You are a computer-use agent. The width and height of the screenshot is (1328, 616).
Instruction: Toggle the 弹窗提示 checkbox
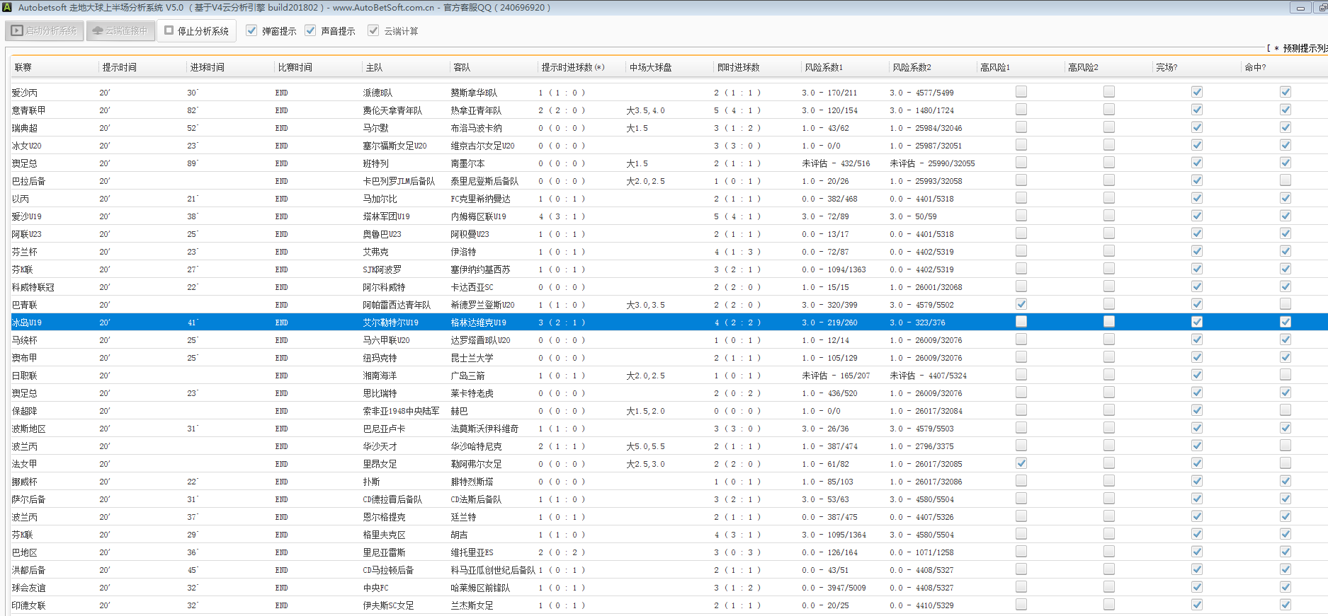tap(251, 30)
